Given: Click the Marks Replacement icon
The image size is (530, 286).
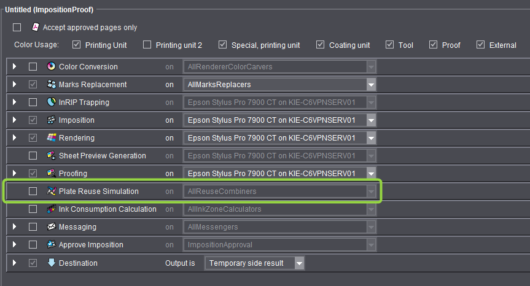Looking at the screenshot, I should pos(52,85).
